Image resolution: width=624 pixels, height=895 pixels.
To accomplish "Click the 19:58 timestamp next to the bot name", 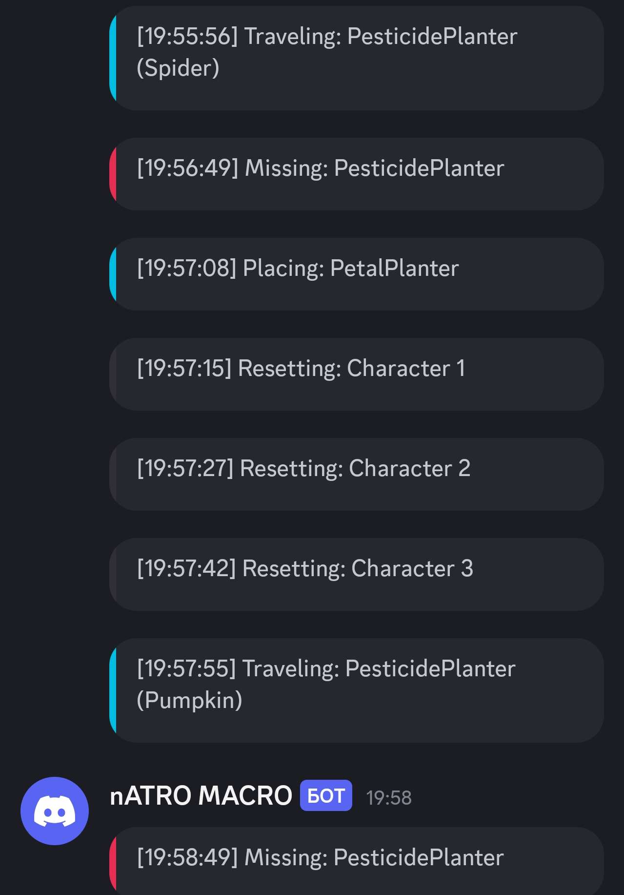I will pos(389,796).
